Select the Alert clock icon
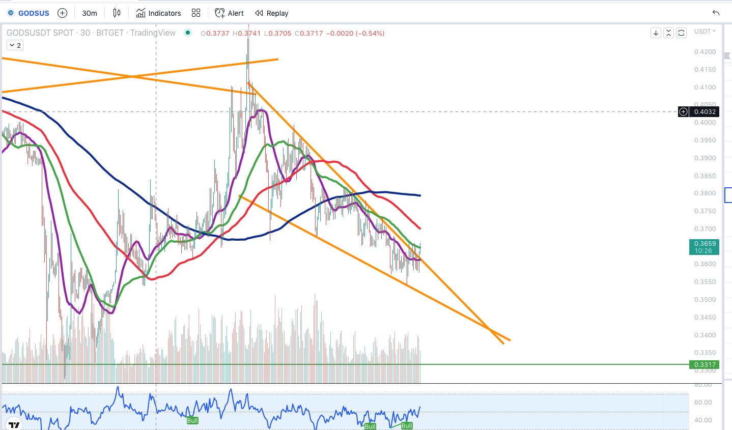 [219, 13]
